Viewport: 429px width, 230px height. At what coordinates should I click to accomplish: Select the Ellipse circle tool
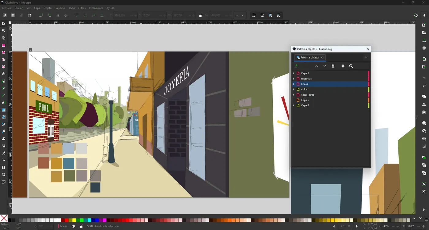click(4, 53)
